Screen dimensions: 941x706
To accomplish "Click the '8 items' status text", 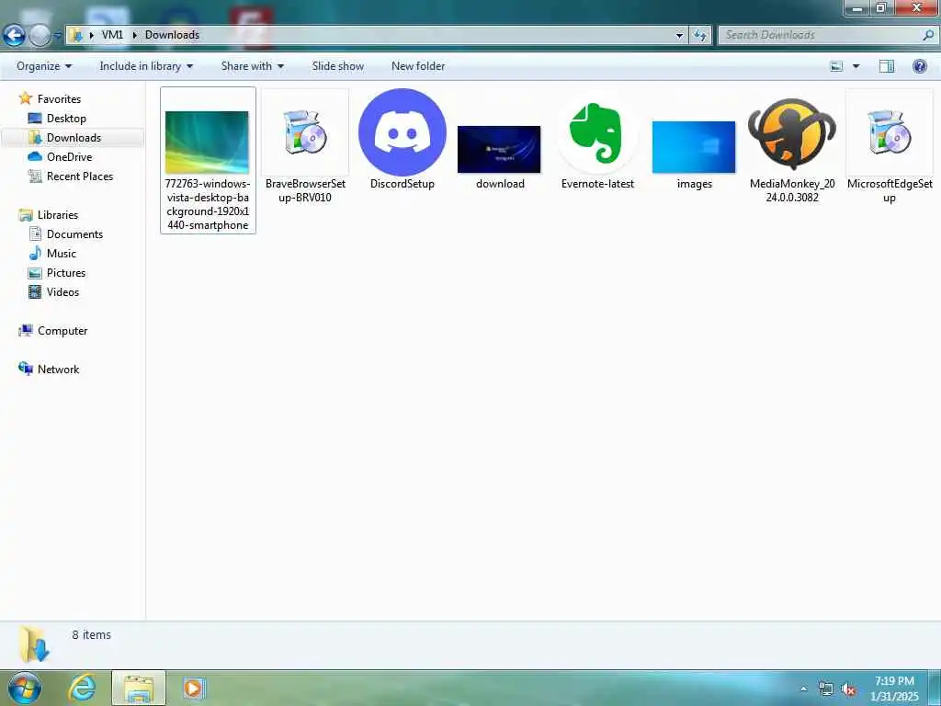I will click(91, 634).
